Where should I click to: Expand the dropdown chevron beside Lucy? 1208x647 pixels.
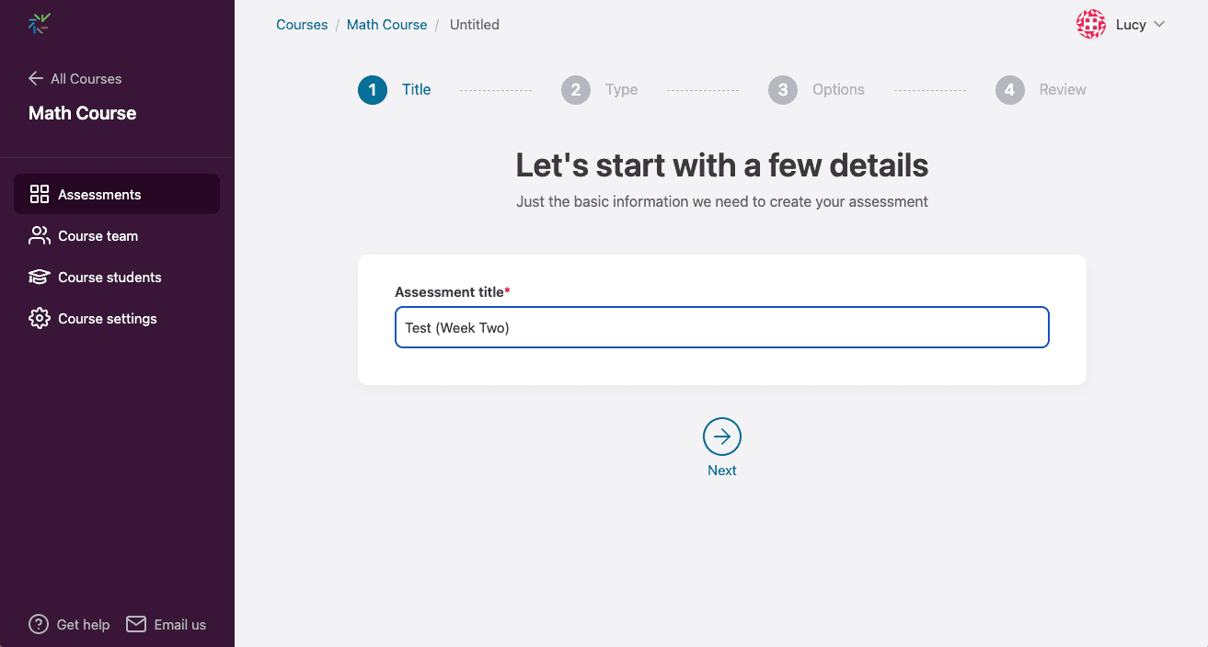pyautogui.click(x=1160, y=25)
